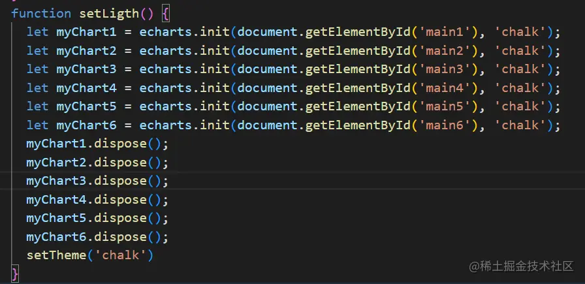Click the 'main3' string literal
The image size is (585, 284).
[x=445, y=70]
